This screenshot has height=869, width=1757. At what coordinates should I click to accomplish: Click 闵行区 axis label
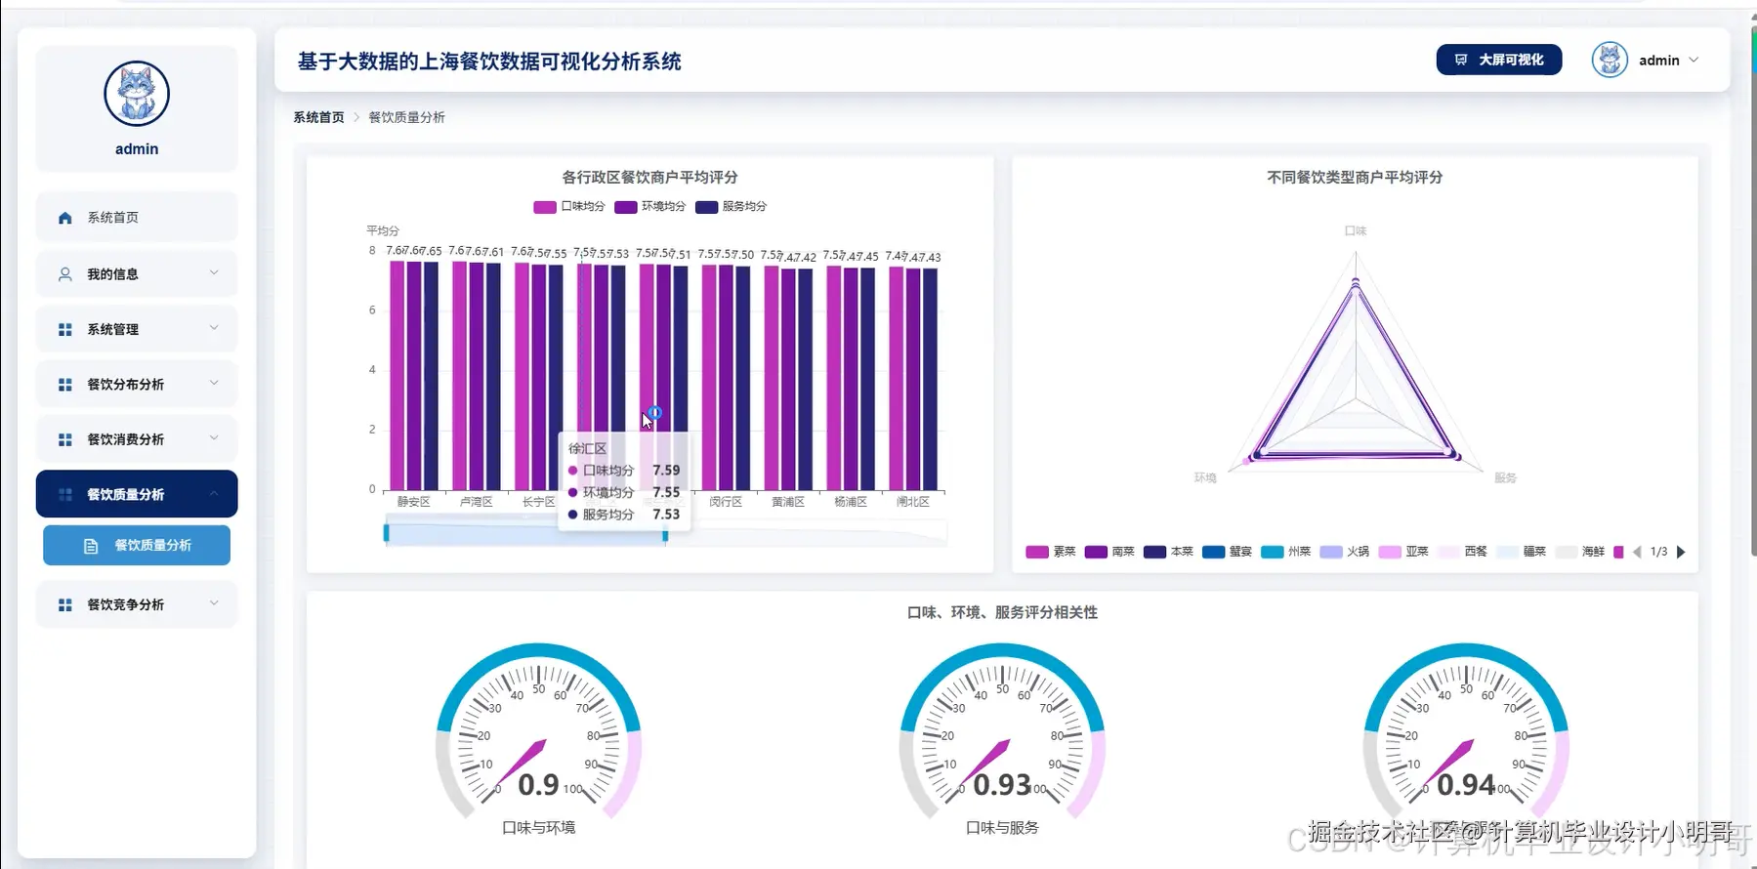coord(726,502)
